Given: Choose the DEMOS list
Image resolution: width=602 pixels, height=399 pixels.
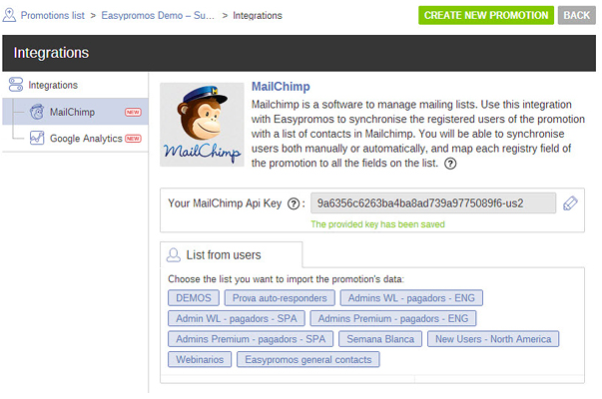Looking at the screenshot, I should [x=194, y=297].
